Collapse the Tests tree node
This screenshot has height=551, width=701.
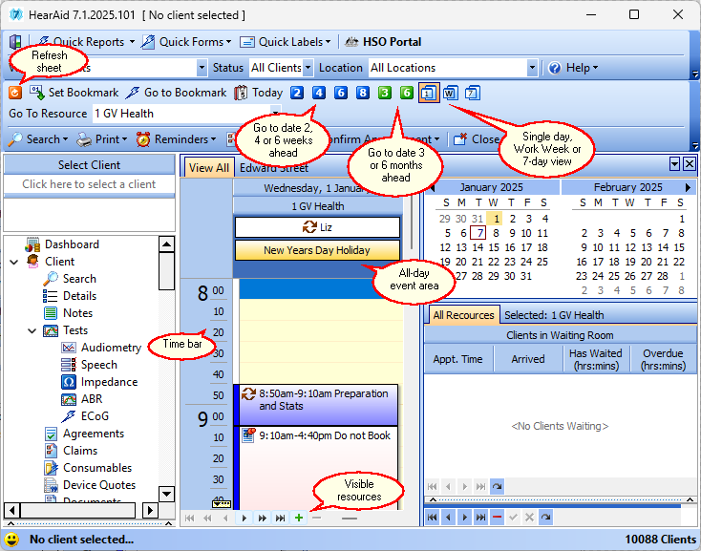[x=32, y=330]
